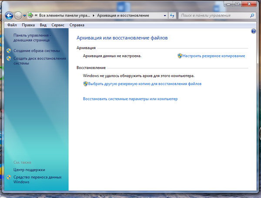
Task: Open 'Создание образа системы' link
Action: click(37, 51)
